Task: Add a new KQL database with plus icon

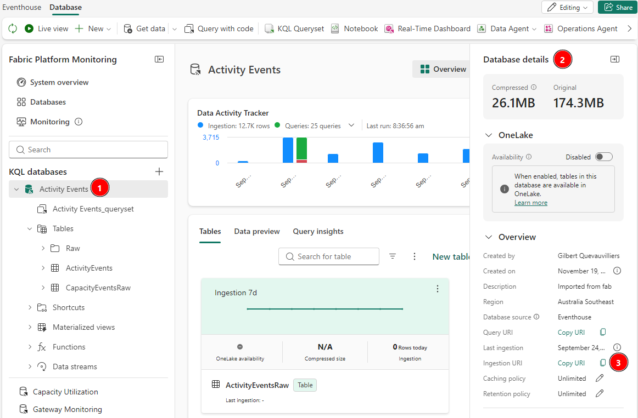Action: (x=159, y=171)
